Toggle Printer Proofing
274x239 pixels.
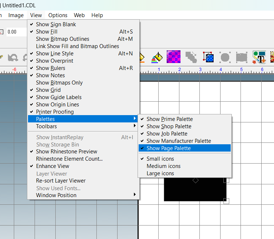[x=83, y=112]
